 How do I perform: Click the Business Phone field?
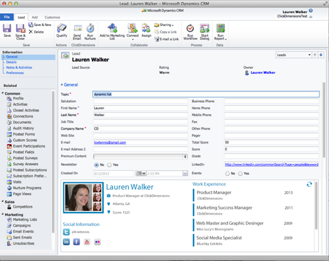[271, 101]
